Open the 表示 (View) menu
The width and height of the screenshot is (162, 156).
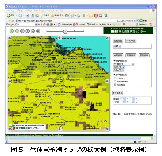28,11
